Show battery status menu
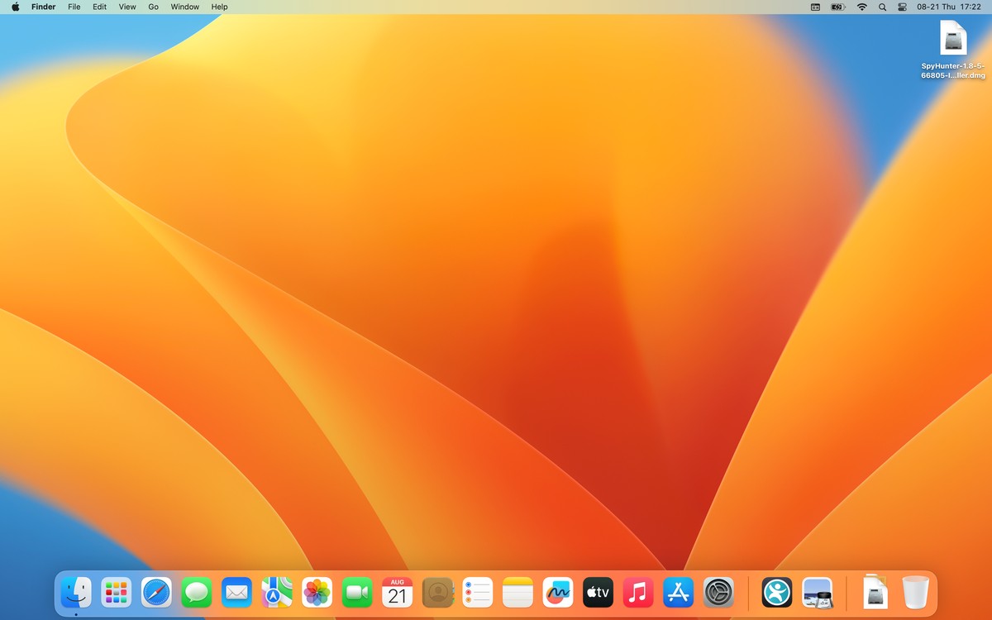This screenshot has width=992, height=620. (838, 7)
